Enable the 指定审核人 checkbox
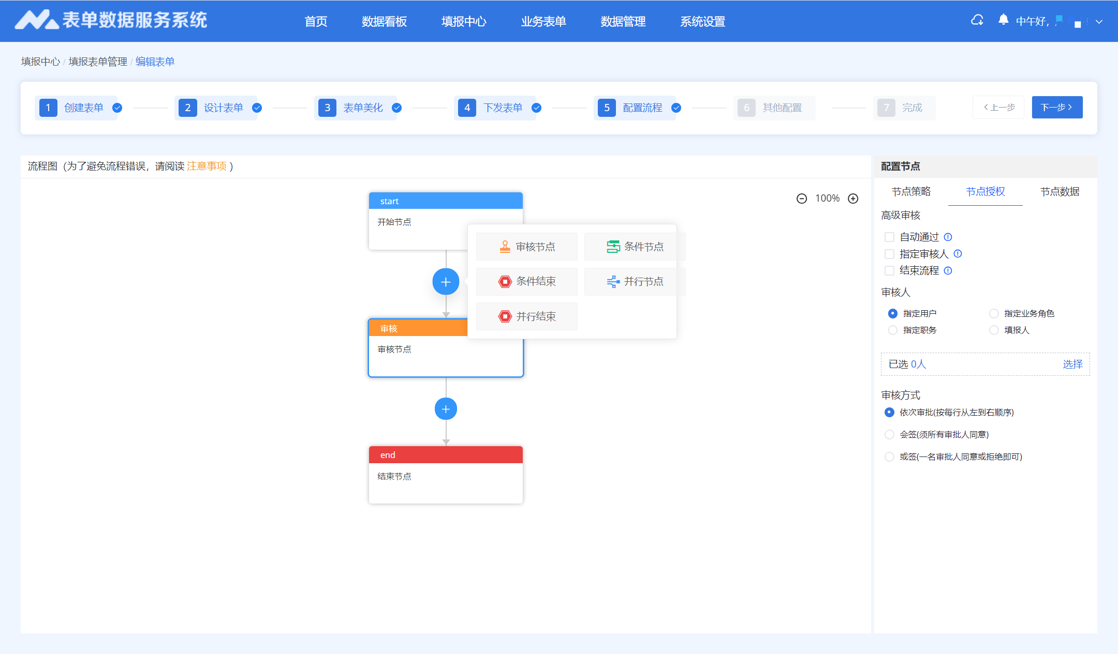The width and height of the screenshot is (1118, 654). (889, 254)
